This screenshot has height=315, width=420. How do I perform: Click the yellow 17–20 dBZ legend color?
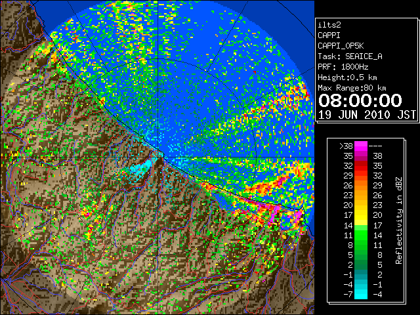[361, 215]
